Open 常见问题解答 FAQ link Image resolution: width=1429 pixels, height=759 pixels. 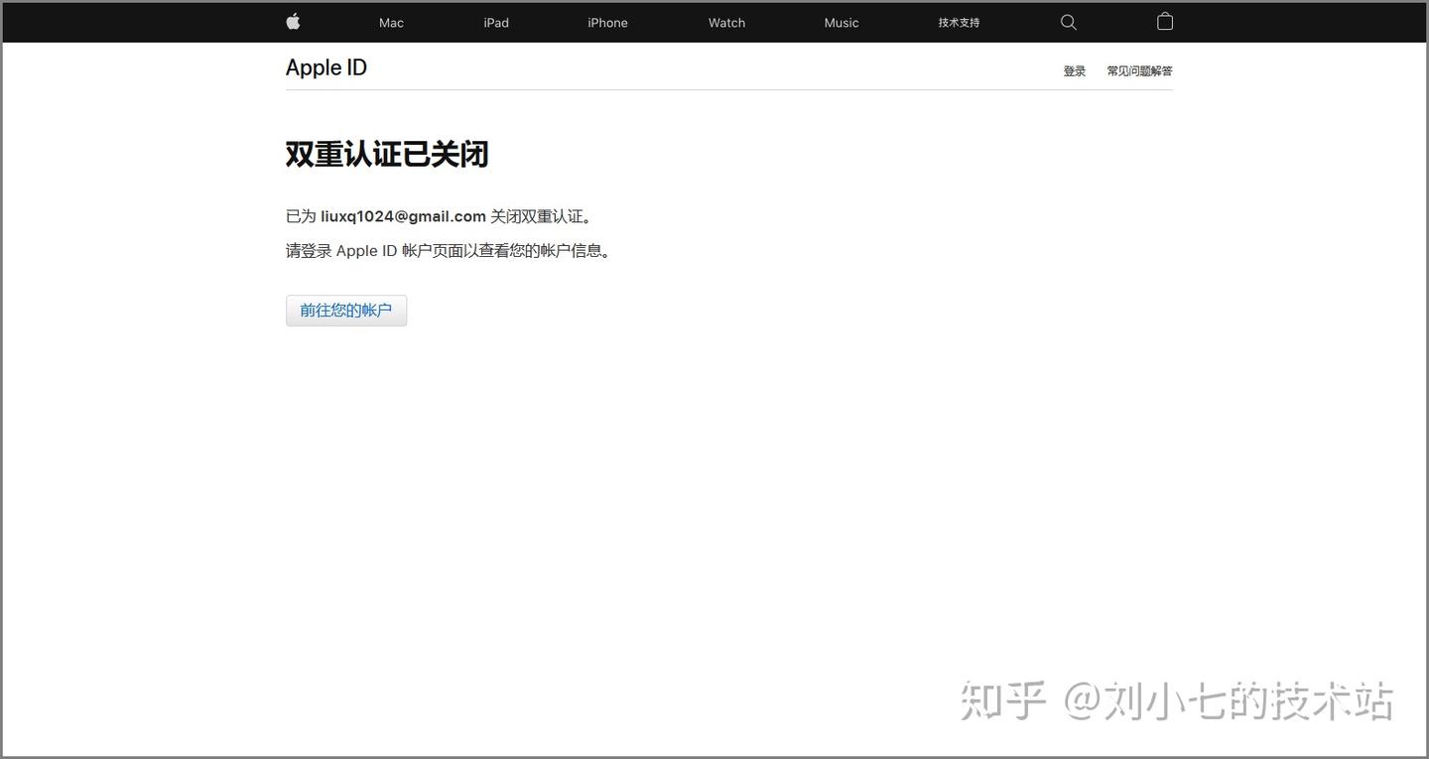(x=1139, y=69)
